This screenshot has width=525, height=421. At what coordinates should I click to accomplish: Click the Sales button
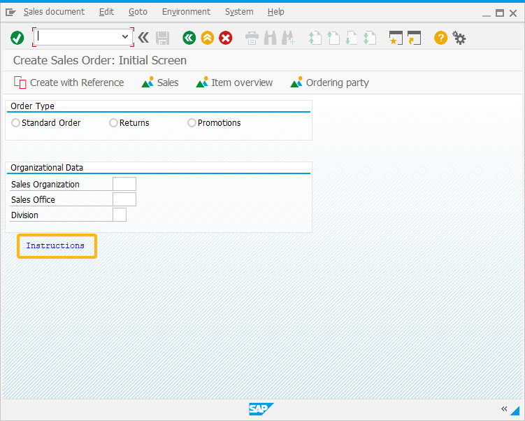[159, 83]
